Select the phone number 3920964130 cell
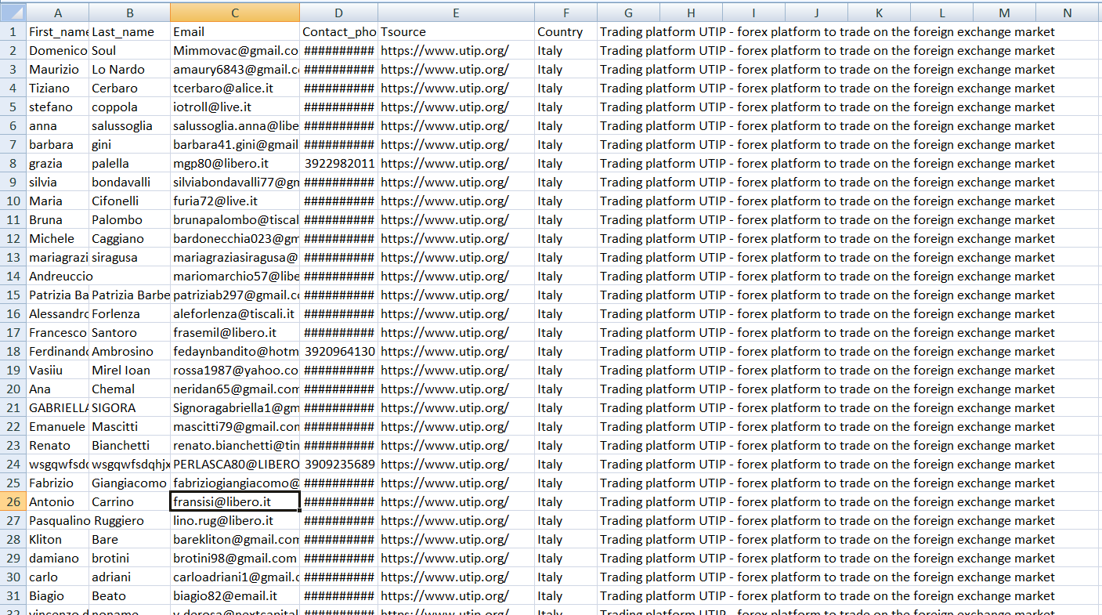 (x=338, y=351)
